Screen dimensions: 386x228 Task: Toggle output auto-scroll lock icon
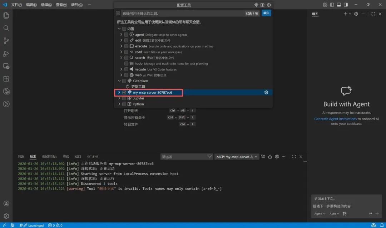[x=270, y=157]
